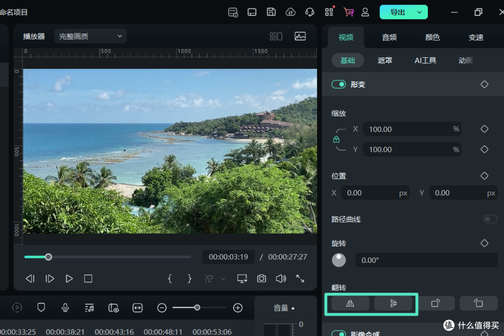Toggle the 形变 transform switch

[338, 84]
